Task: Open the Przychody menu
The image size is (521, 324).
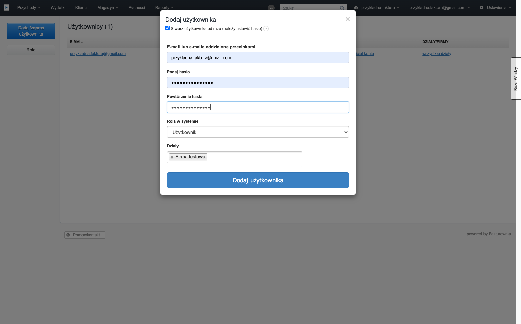Action: (28, 8)
